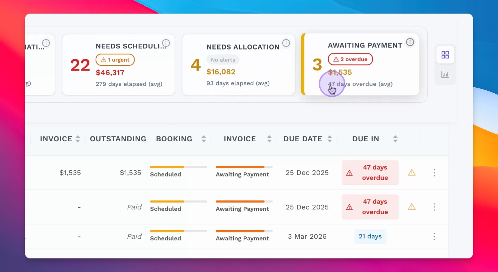
Task: Click orange warning icon in second row
Action: click(412, 207)
